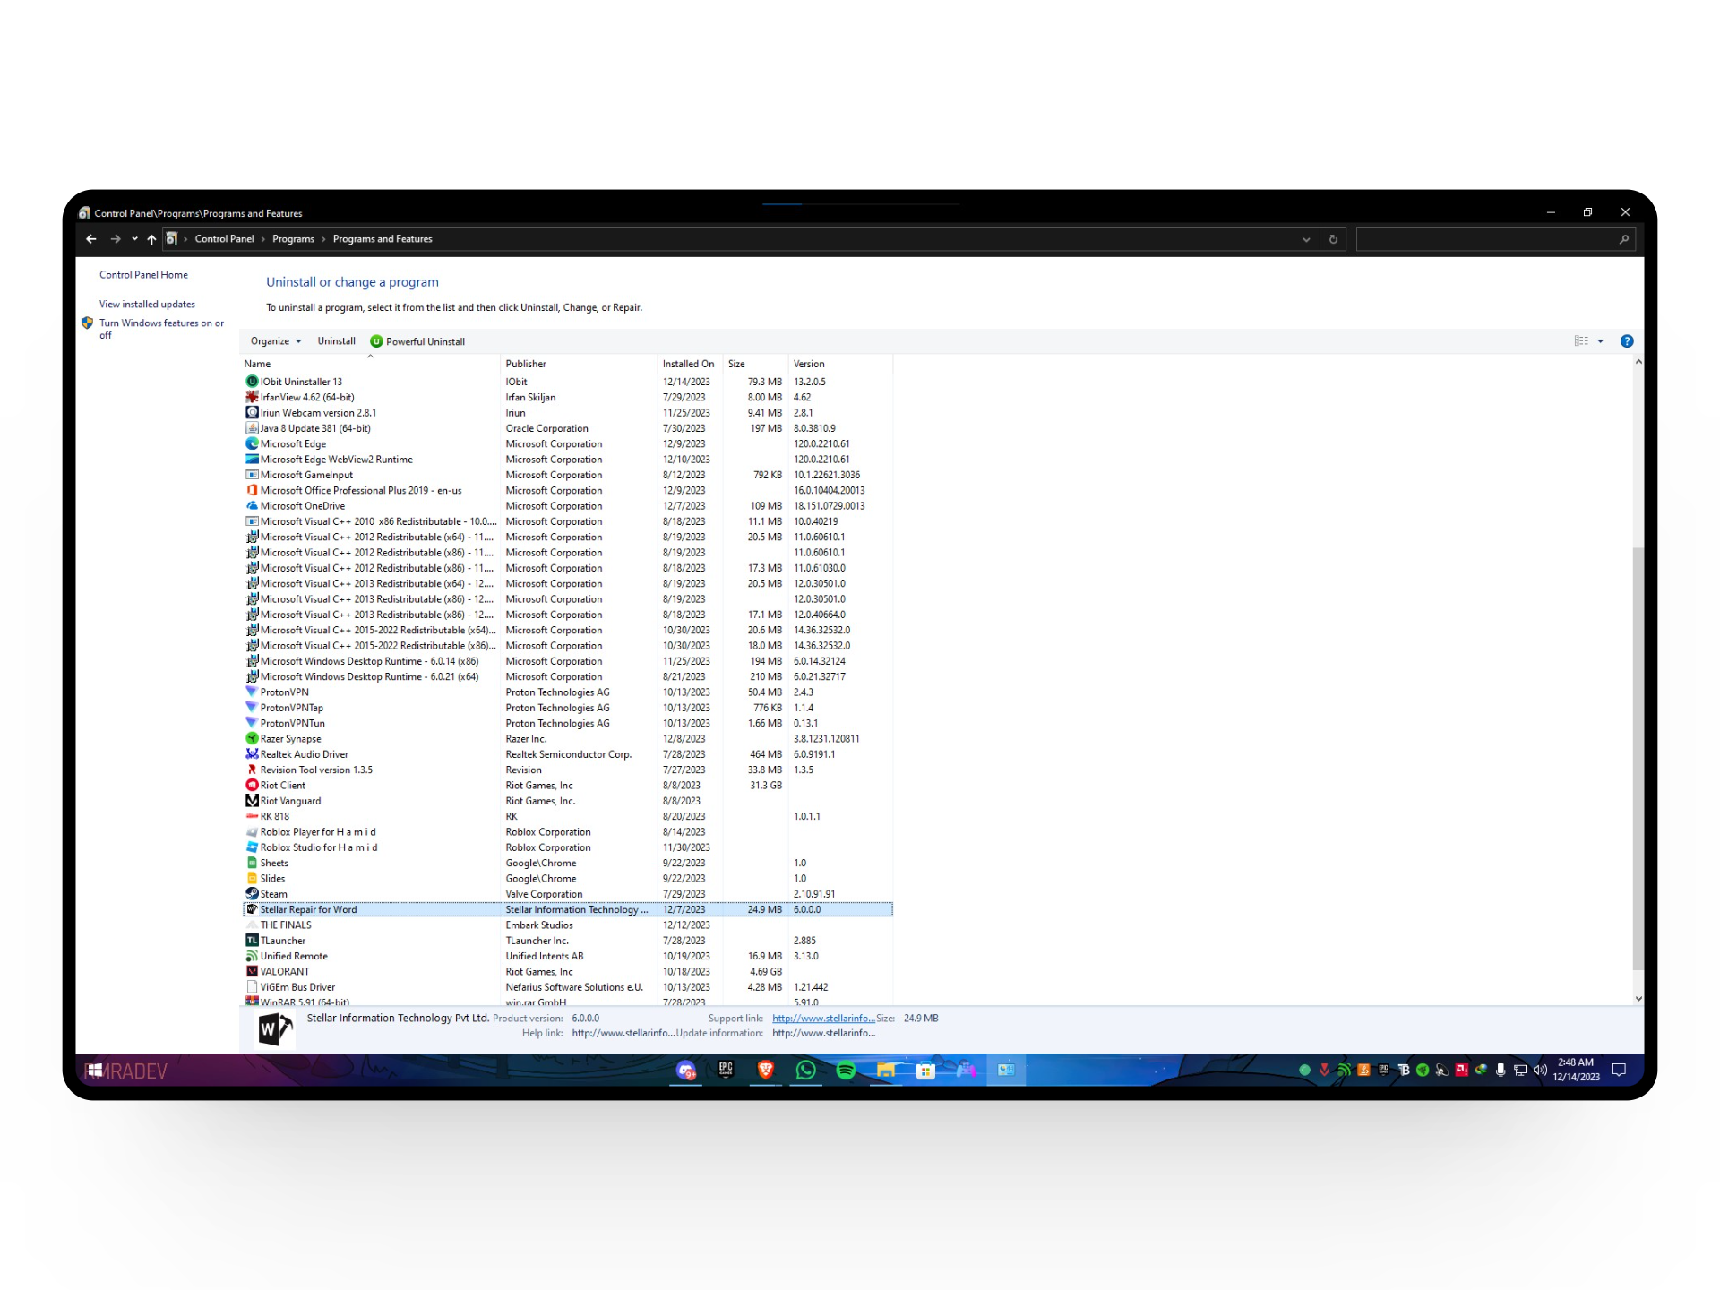Select the Steam program icon
This screenshot has width=1720, height=1290.
tap(252, 894)
